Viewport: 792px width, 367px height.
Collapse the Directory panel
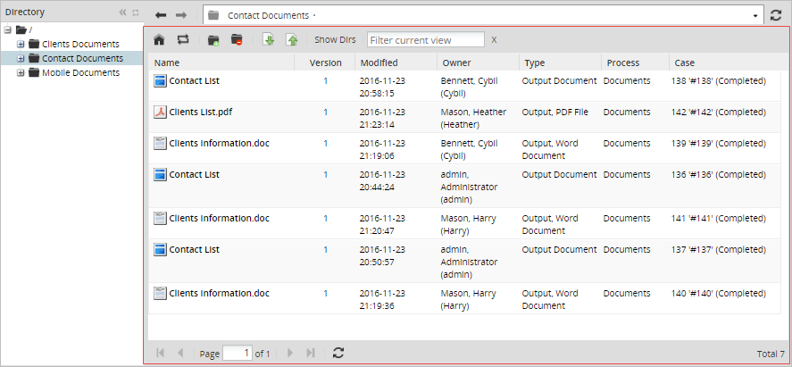pos(123,13)
